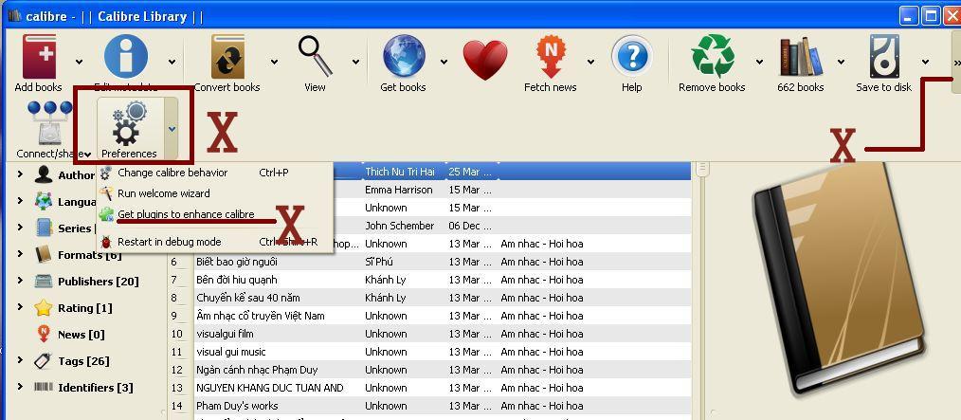Expand the Formats category
Screen dimensions: 961x420
(x=20, y=254)
